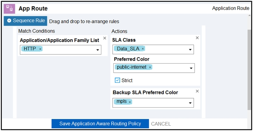The height and width of the screenshot is (131, 253).
Task: Click the App Route purple icon
Action: tap(9, 9)
